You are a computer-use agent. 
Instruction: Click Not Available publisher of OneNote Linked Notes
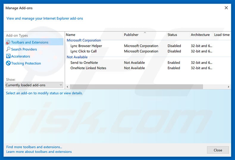pos(134,68)
